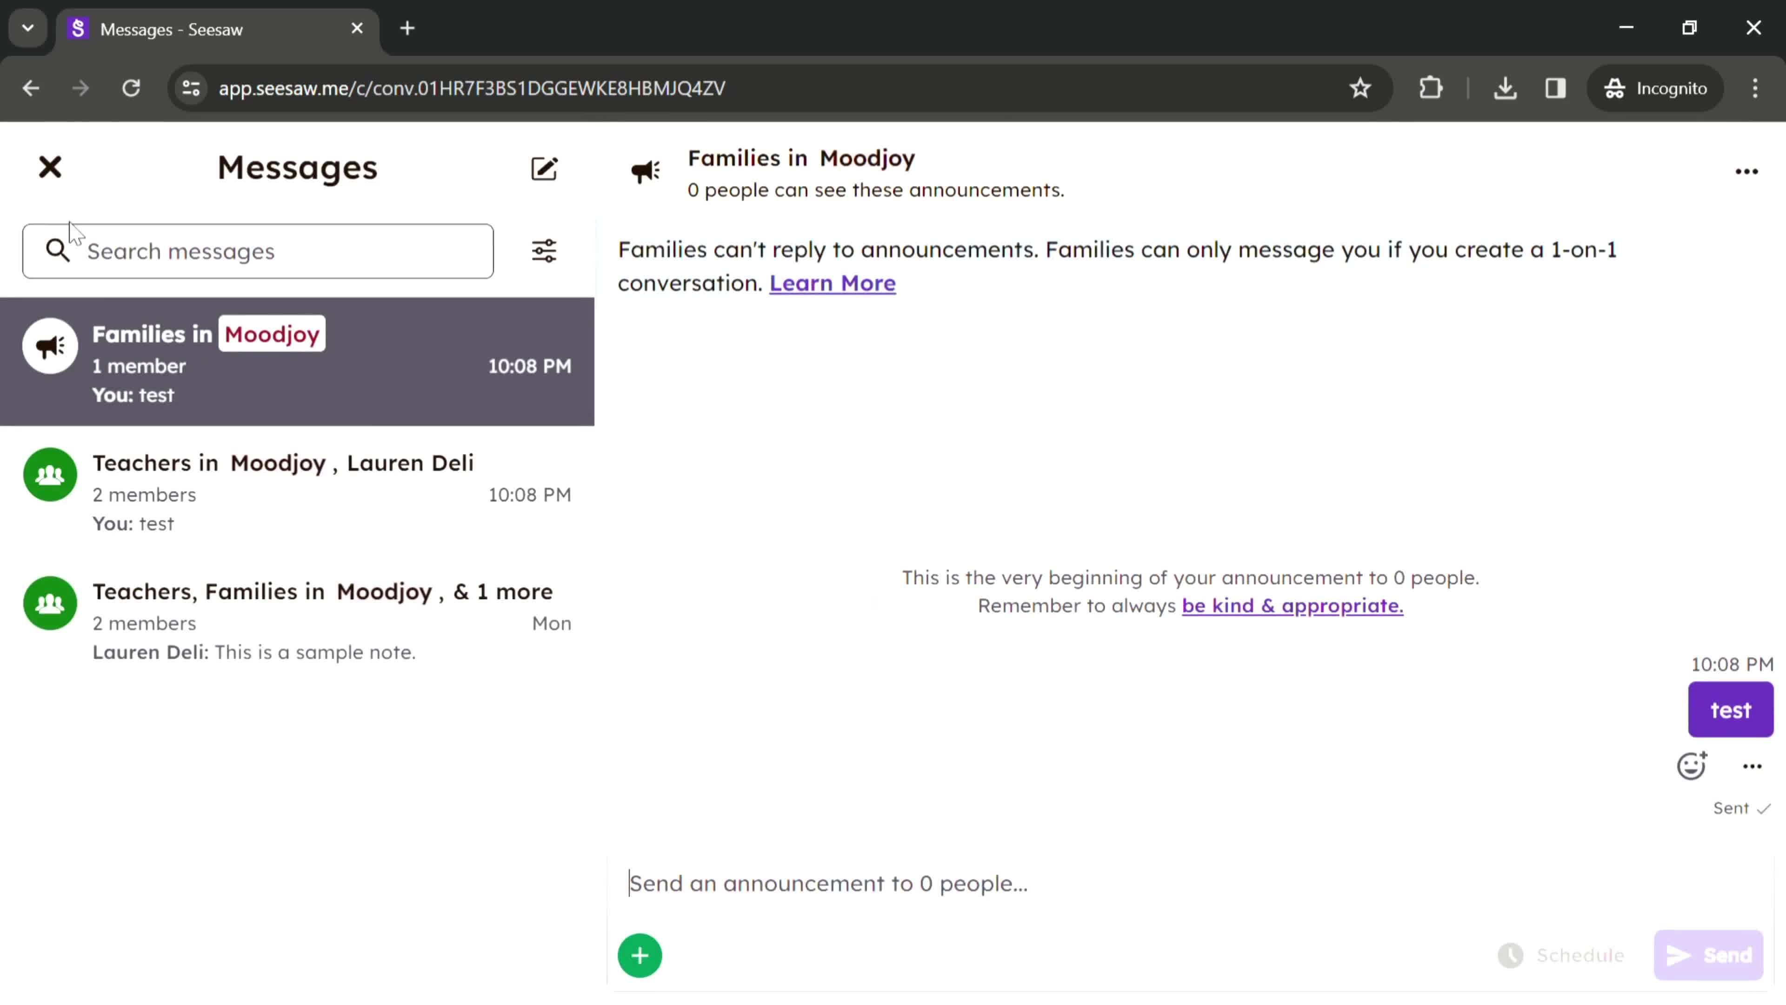Click the announcement megaphone icon in the header
The height and width of the screenshot is (1005, 1786).
pos(646,171)
